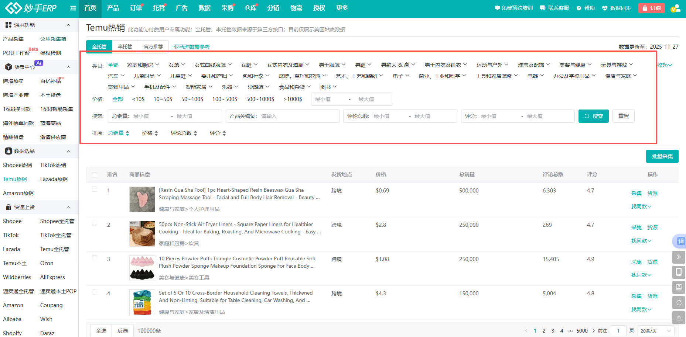
Task: Expand the double-chevron floating panel icon
Action: [x=679, y=257]
